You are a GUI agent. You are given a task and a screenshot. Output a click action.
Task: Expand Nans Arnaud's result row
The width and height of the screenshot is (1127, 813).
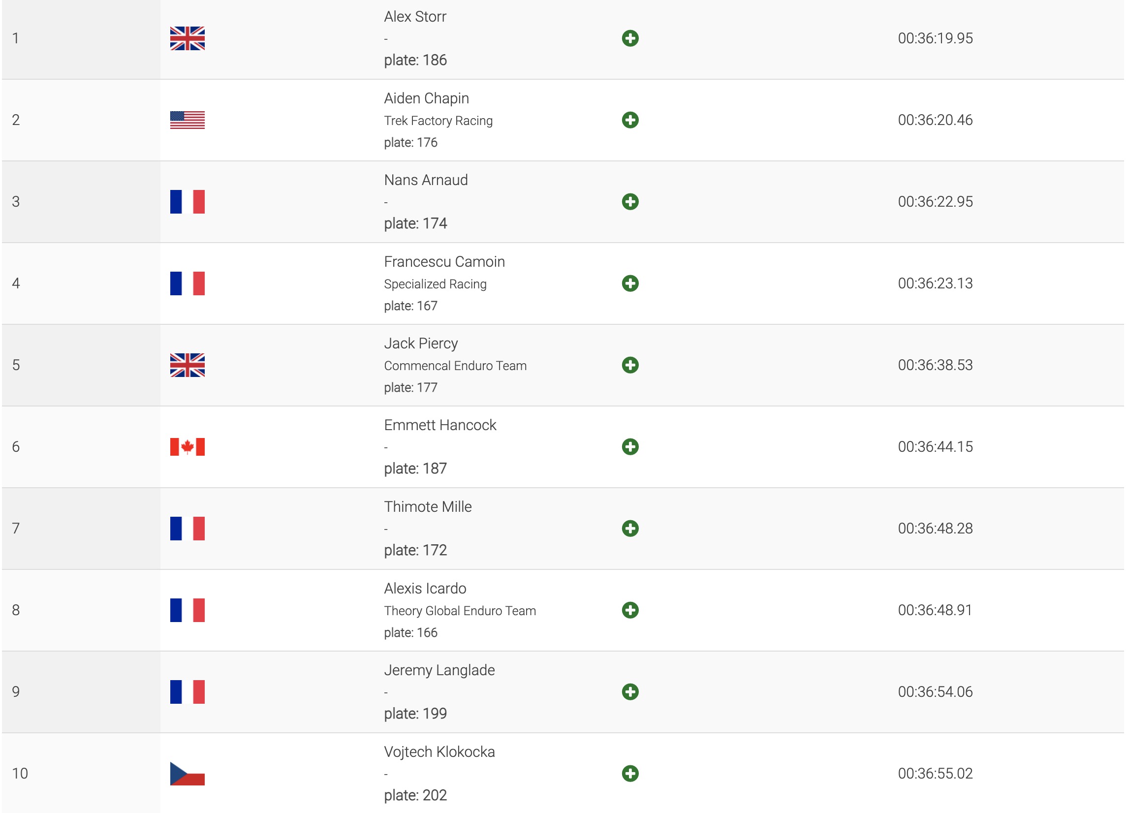630,202
